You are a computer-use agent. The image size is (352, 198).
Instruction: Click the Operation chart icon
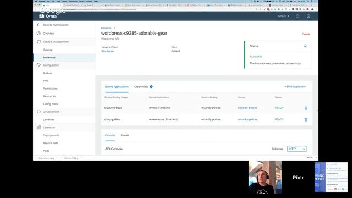click(38, 127)
